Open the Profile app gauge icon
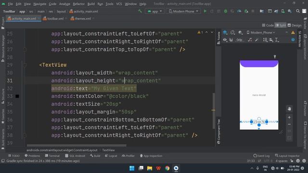 point(239,11)
